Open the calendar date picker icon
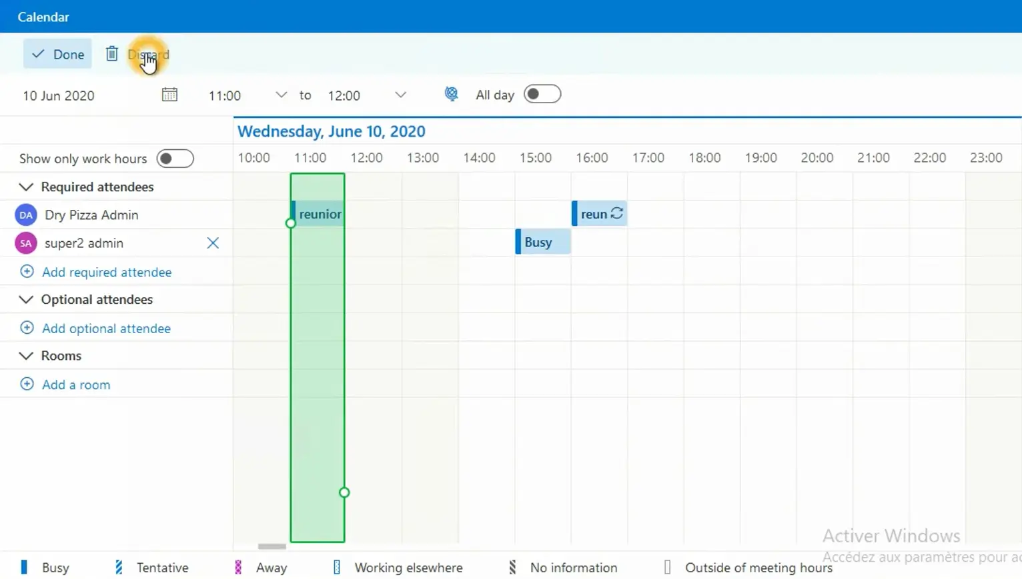The height and width of the screenshot is (579, 1022). click(169, 95)
